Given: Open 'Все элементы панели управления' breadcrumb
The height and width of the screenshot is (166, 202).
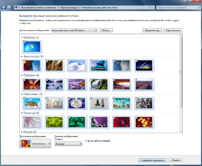Looking at the screenshot, I should 39,8.
